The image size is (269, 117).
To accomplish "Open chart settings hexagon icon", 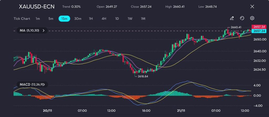I will [252, 18].
